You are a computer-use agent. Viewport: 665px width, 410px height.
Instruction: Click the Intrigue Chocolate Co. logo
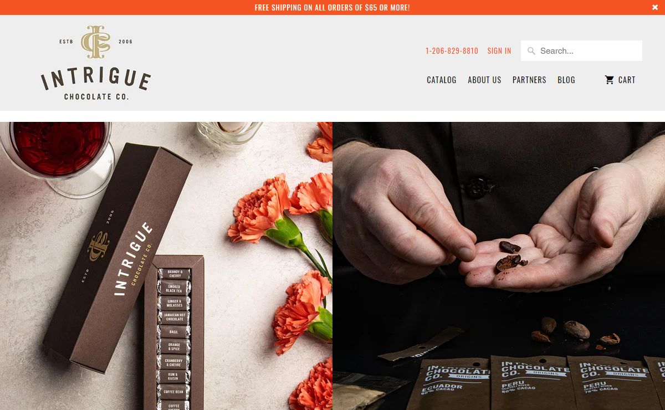(x=96, y=63)
